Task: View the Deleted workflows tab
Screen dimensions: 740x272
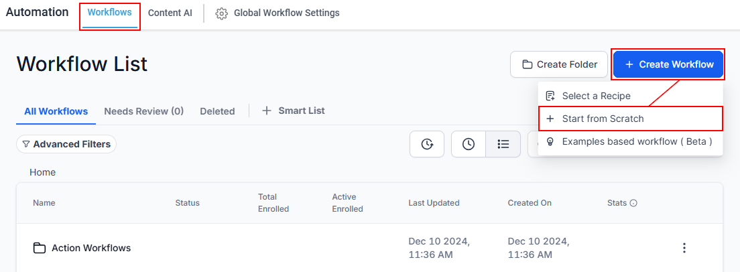Action: point(217,111)
